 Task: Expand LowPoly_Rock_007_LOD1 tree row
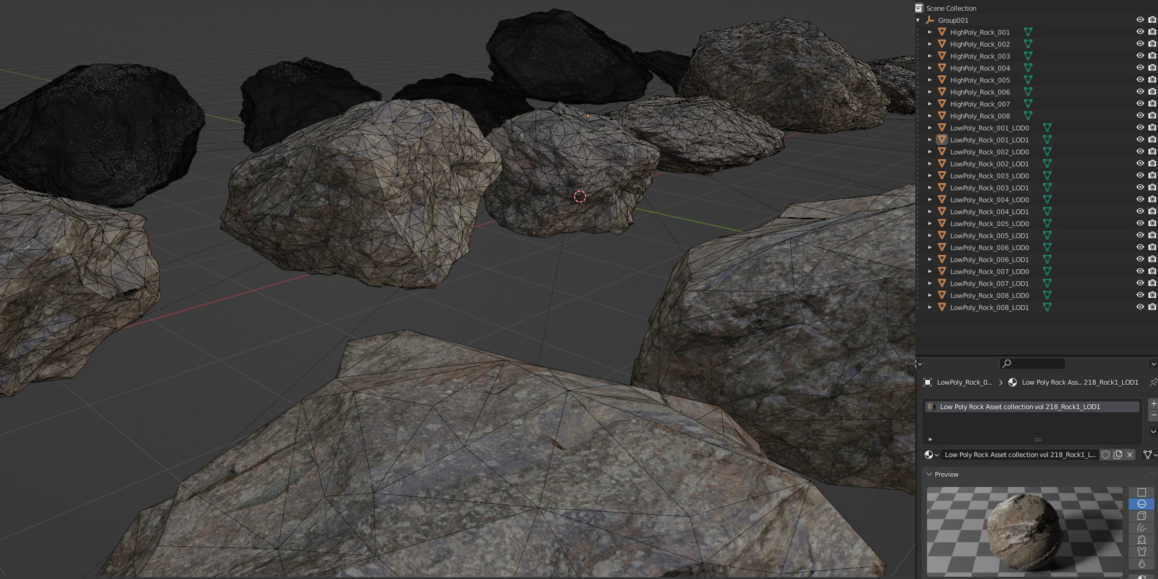click(930, 283)
